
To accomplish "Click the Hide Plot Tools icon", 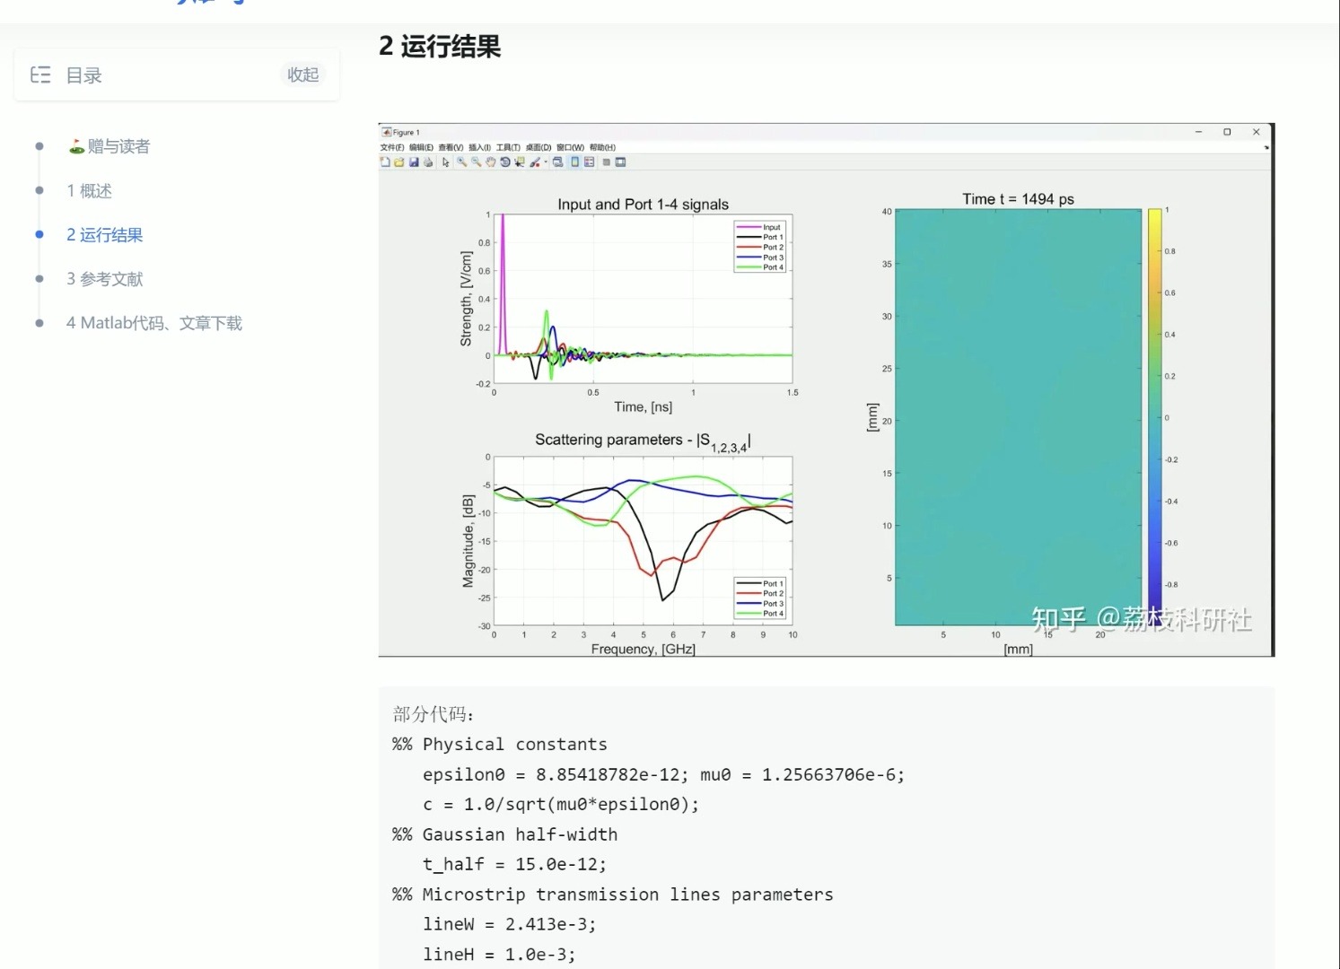I will (607, 162).
